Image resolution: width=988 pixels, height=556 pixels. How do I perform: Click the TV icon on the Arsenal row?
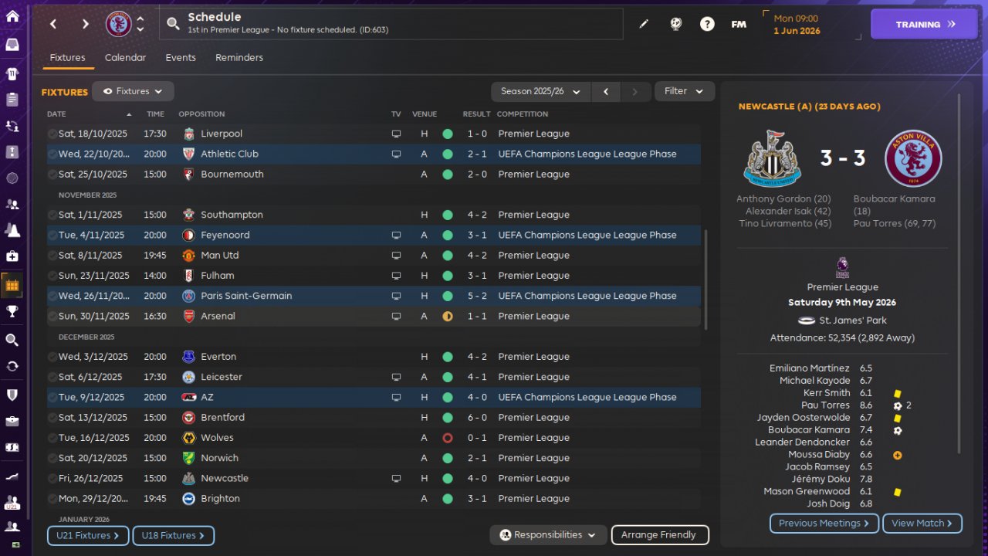[x=396, y=316]
